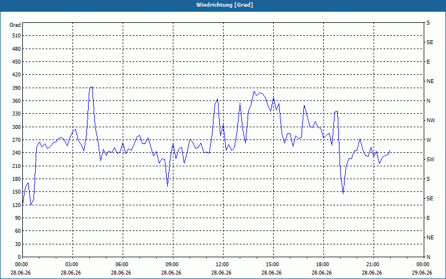Screen dimensions: 446x279
Task: Click the last data point of blue line
Action: (x=390, y=150)
